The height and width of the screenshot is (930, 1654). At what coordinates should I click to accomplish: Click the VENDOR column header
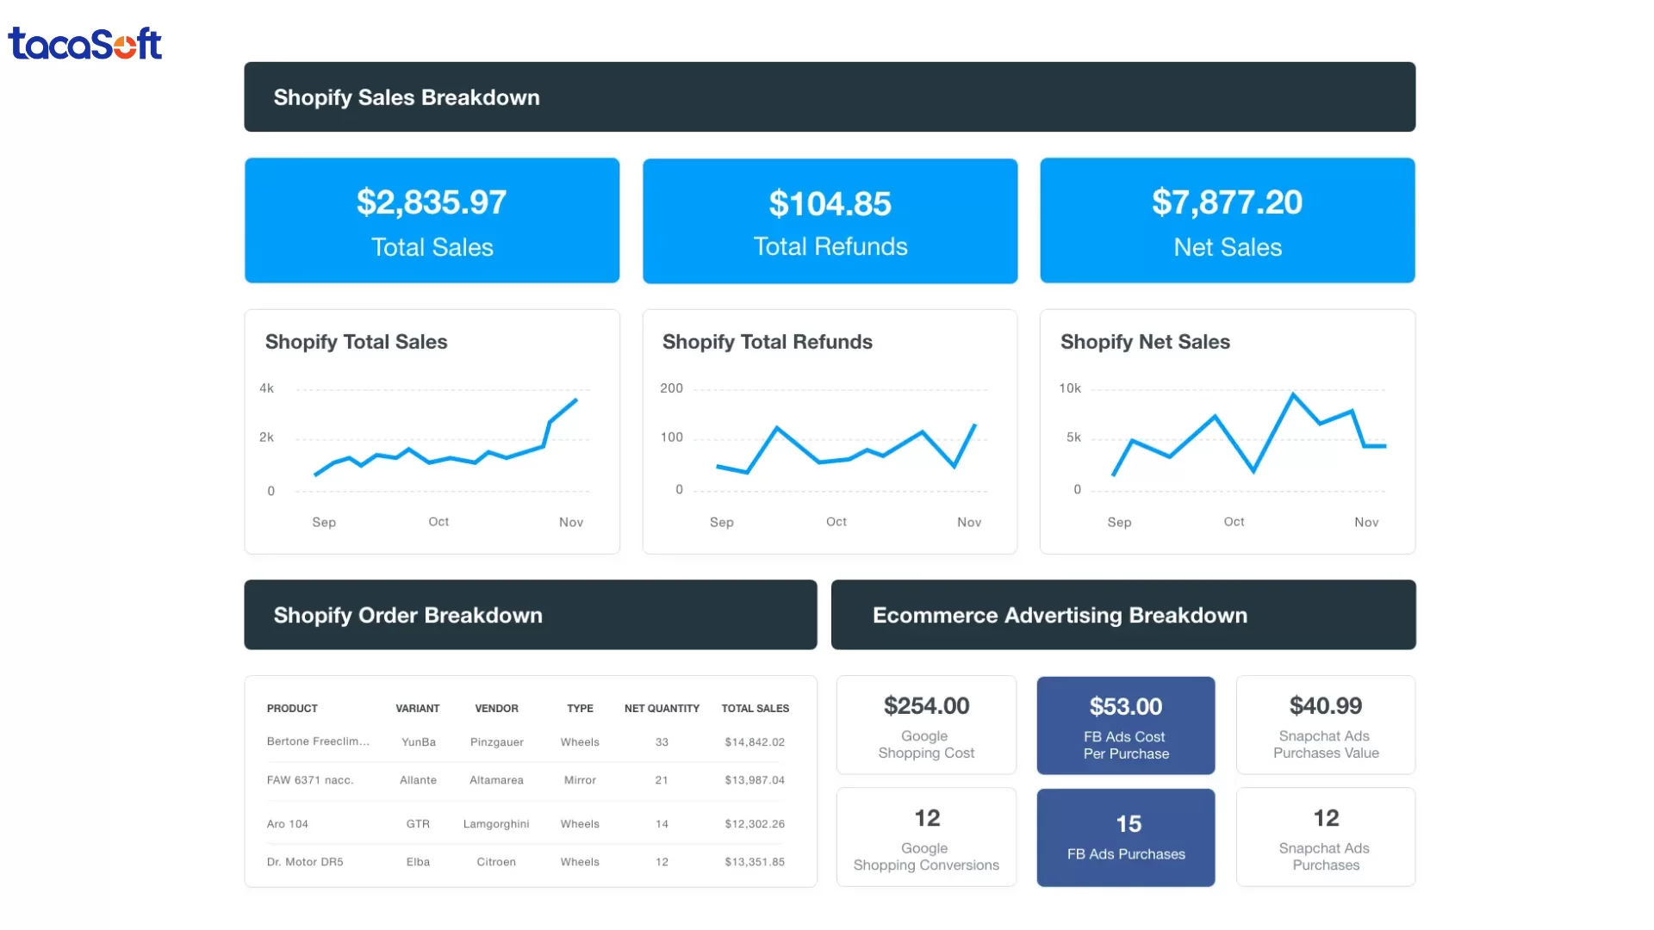(x=496, y=709)
